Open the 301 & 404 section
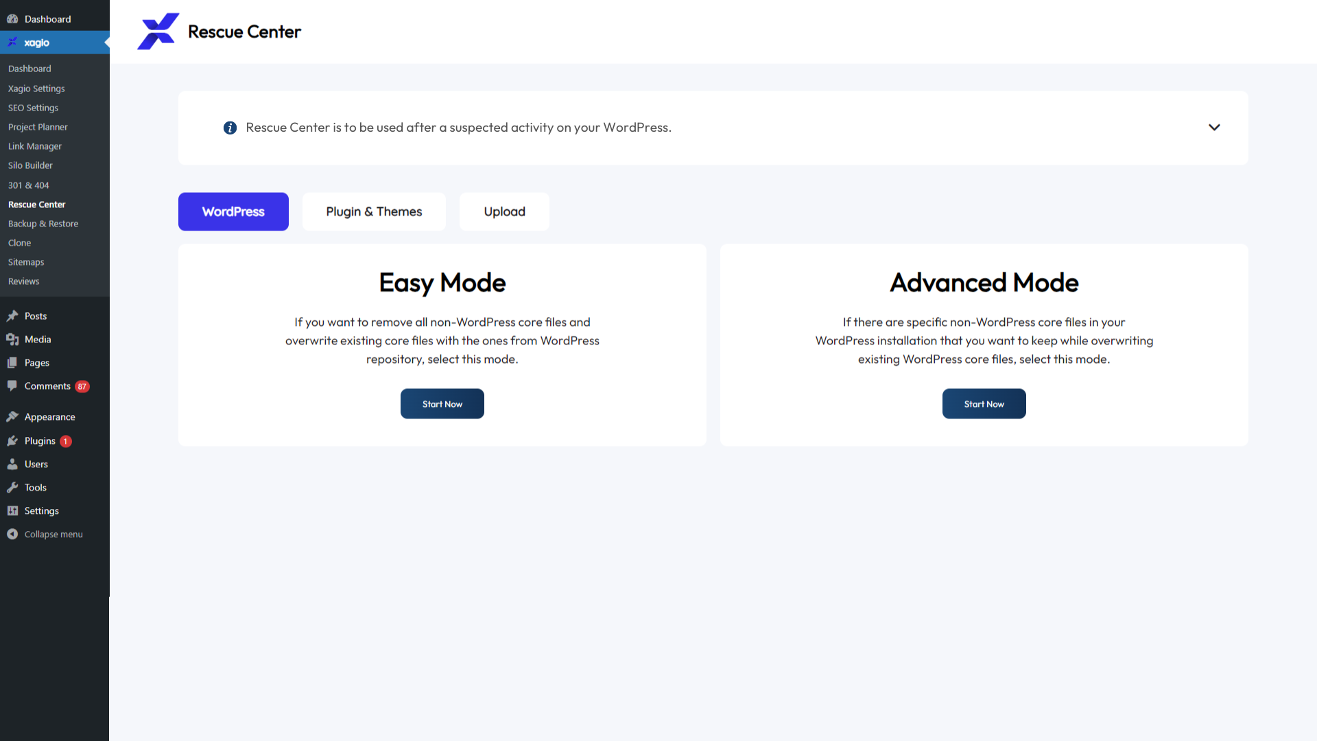Image resolution: width=1317 pixels, height=741 pixels. [29, 185]
